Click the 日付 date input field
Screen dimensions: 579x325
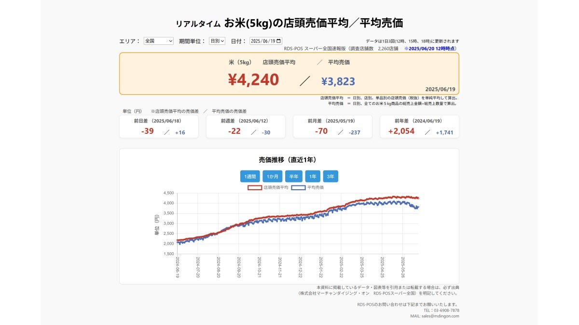pyautogui.click(x=264, y=41)
